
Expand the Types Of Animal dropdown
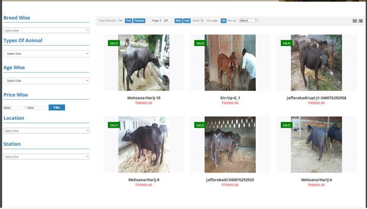click(46, 54)
